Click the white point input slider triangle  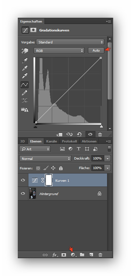click(x=101, y=126)
